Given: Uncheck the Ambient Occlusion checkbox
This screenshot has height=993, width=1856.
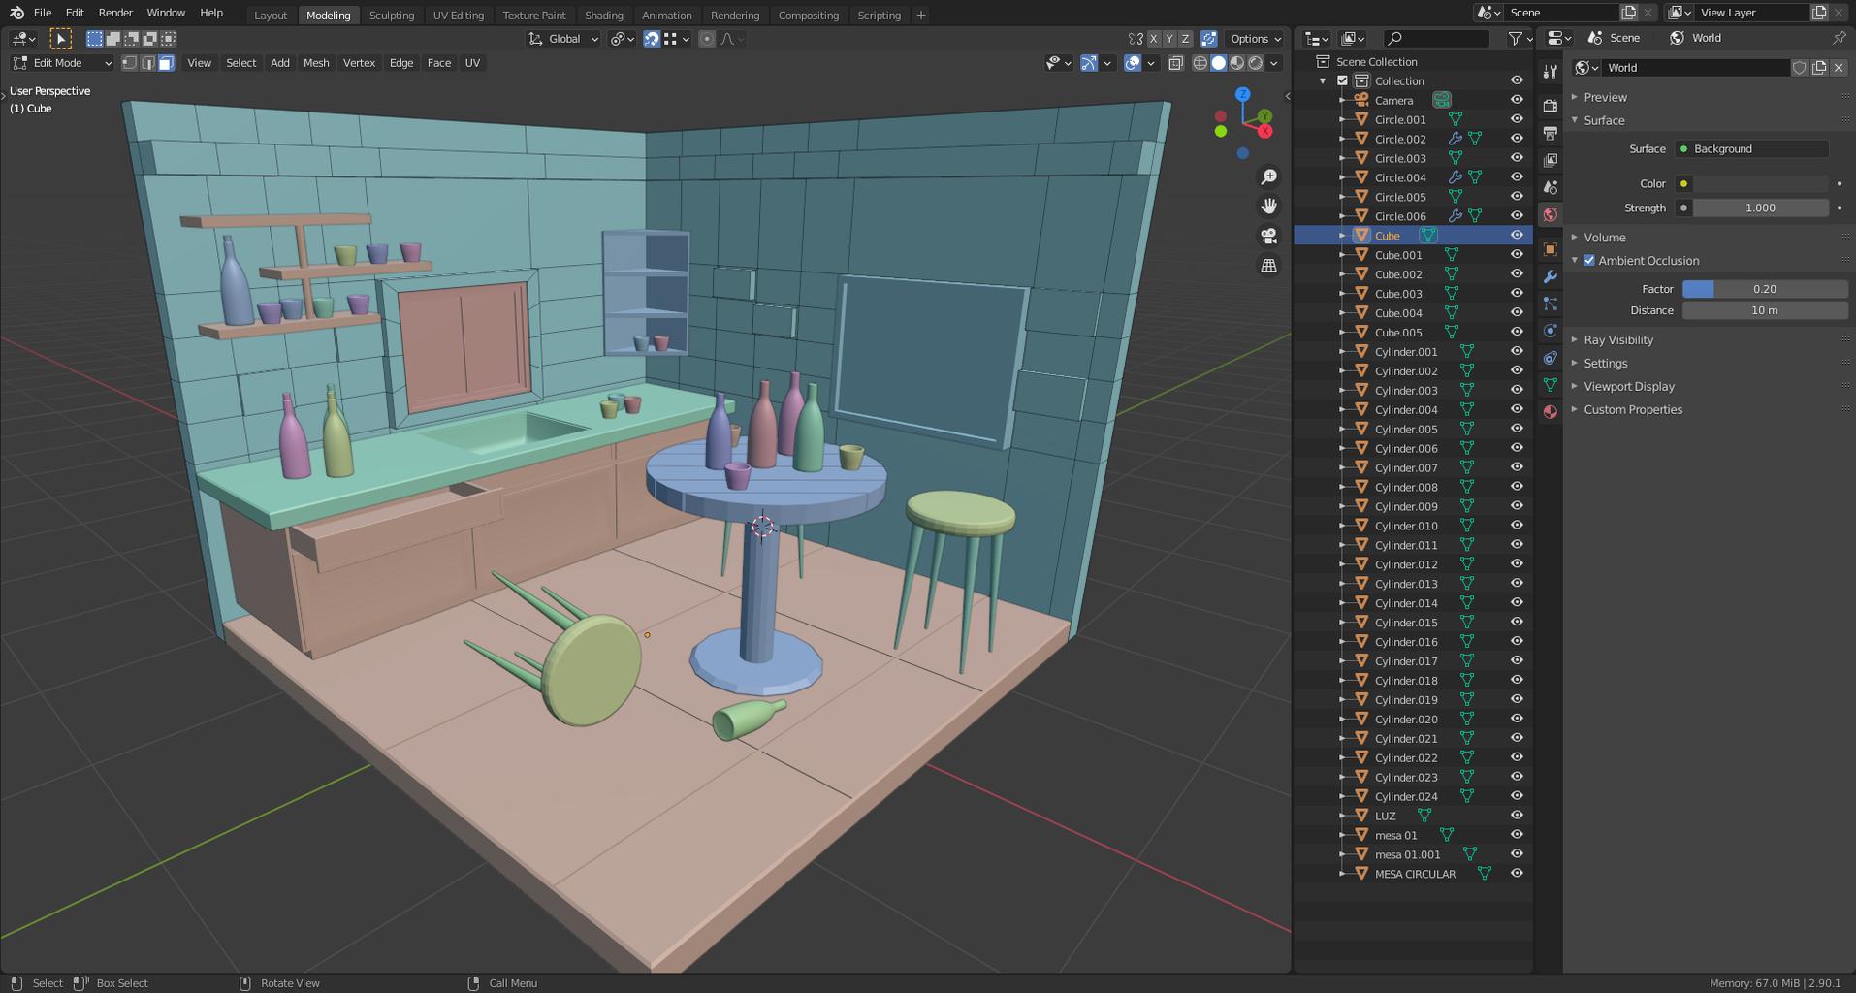Looking at the screenshot, I should coord(1589,261).
